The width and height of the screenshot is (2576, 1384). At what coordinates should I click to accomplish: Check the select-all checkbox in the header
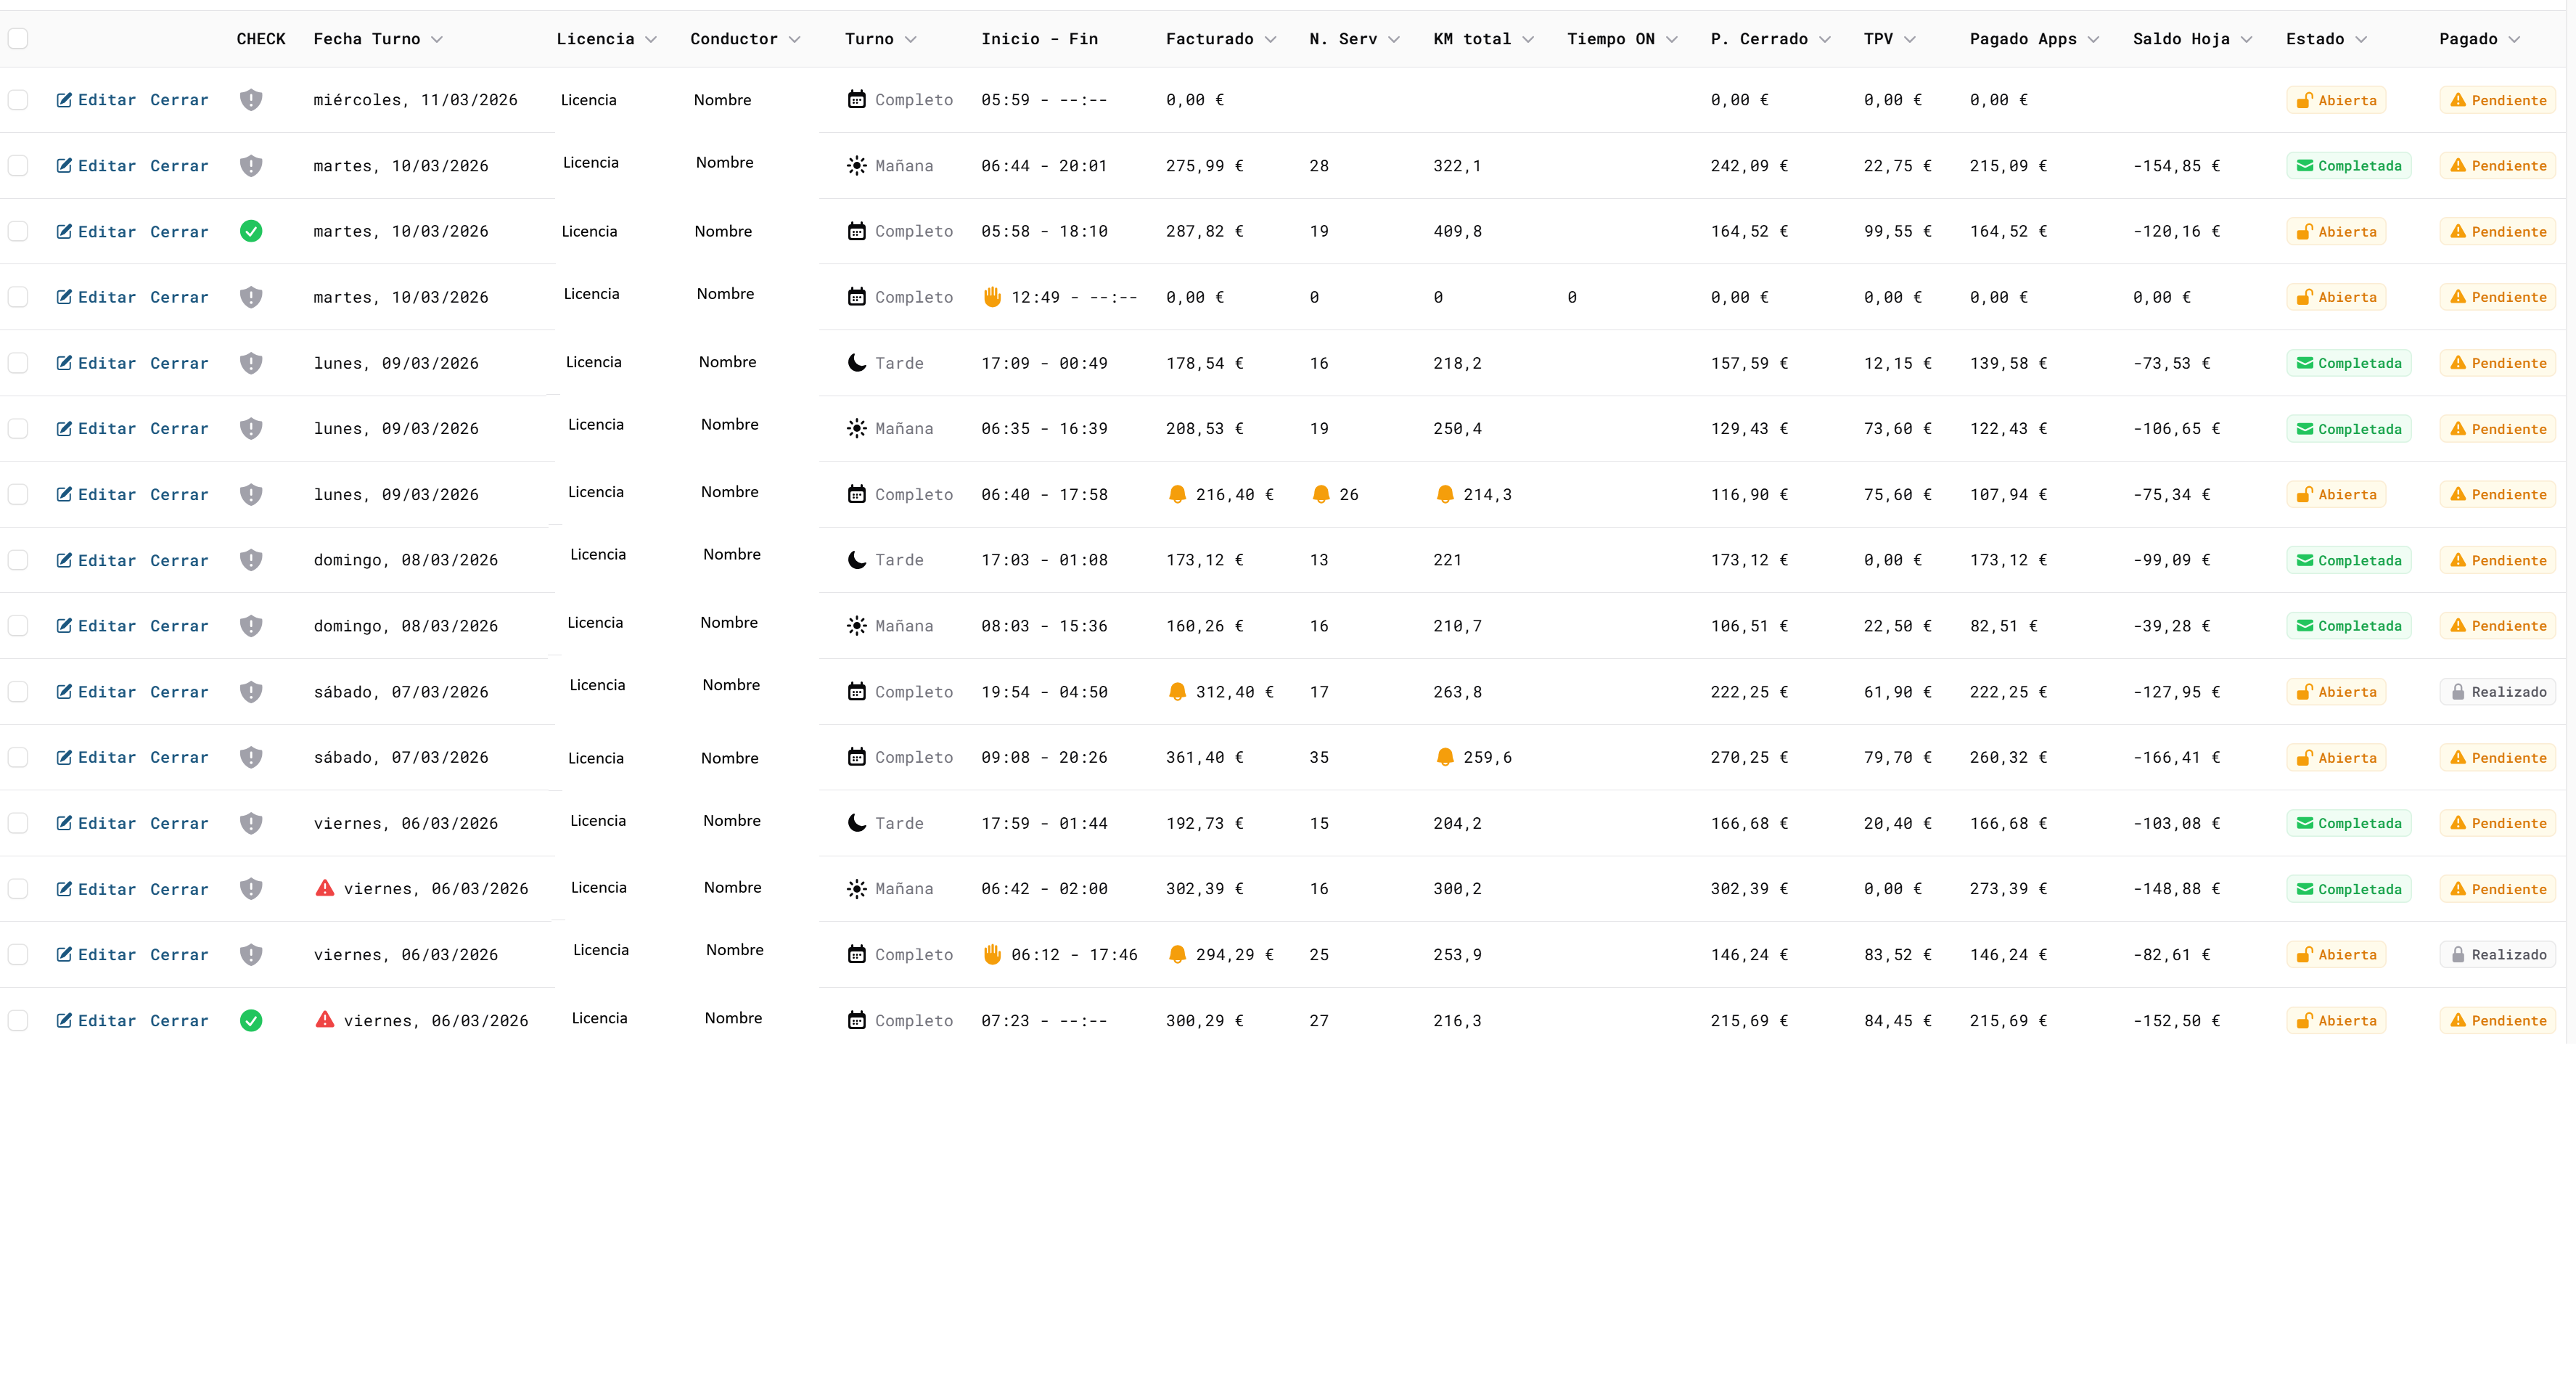pyautogui.click(x=18, y=38)
